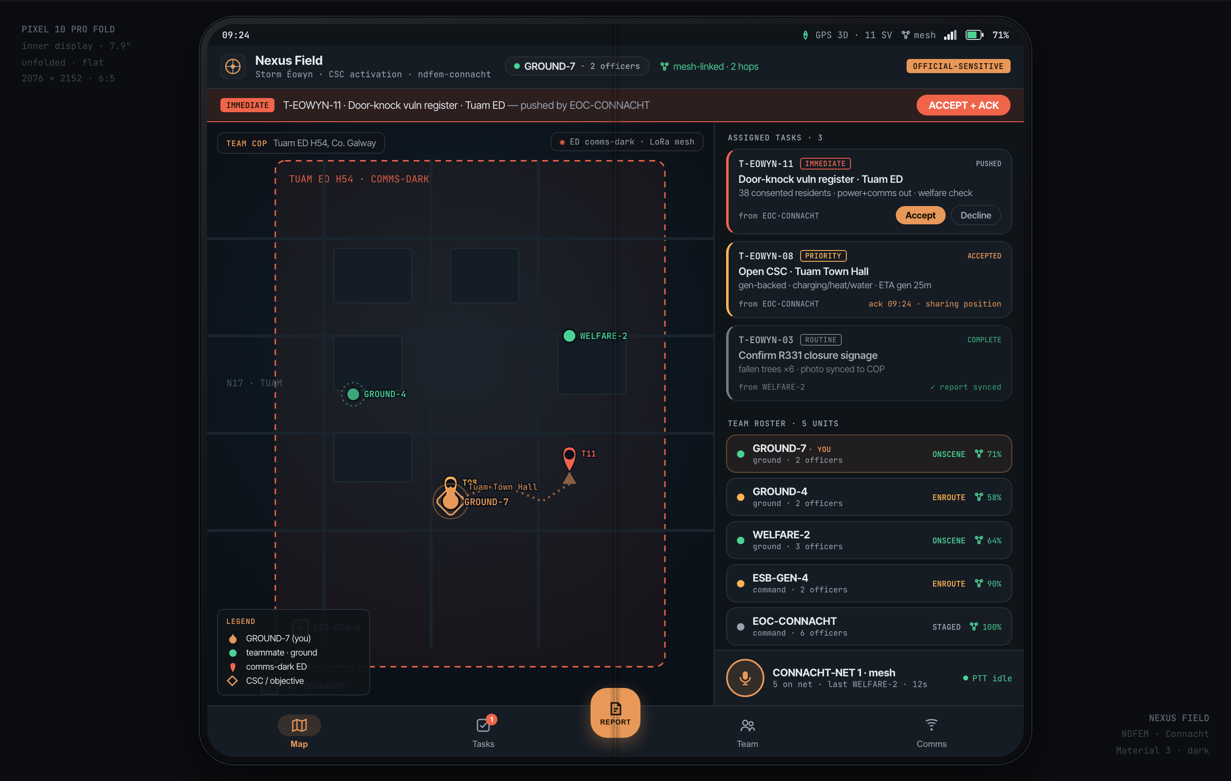Select the GROUND-4 marker on the map
Viewport: 1231px width, 781px height.
pyautogui.click(x=353, y=394)
